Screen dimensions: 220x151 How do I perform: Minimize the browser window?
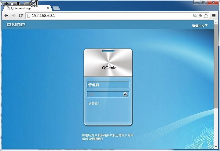coord(197,3)
